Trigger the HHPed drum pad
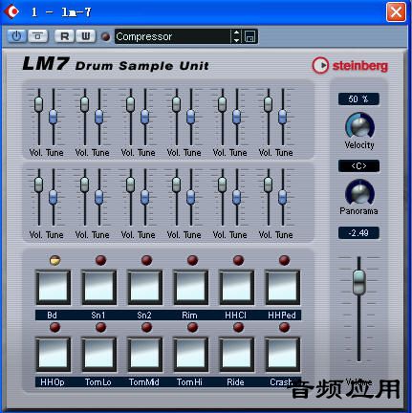Image resolution: width=412 pixels, height=413 pixels. click(282, 288)
